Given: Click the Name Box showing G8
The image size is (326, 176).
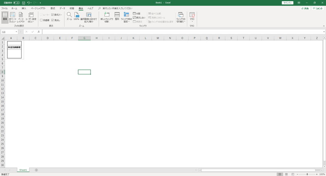Looking at the screenshot, I should pos(8,32).
